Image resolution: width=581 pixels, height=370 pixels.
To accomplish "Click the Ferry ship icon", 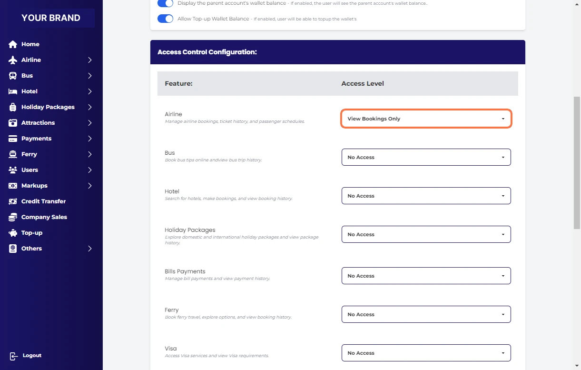I will [x=13, y=154].
